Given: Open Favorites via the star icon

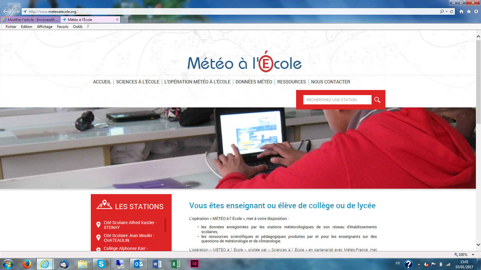Looking at the screenshot, I should click(x=468, y=11).
